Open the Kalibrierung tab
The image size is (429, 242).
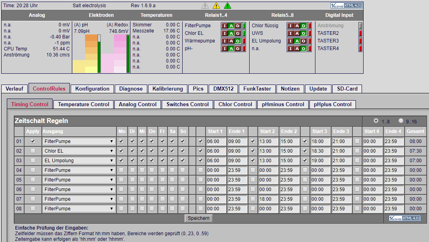168,89
